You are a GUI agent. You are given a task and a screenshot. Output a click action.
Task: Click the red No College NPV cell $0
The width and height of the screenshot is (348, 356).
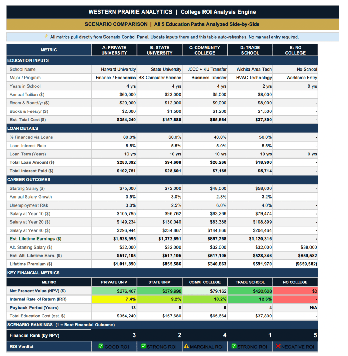point(295,291)
